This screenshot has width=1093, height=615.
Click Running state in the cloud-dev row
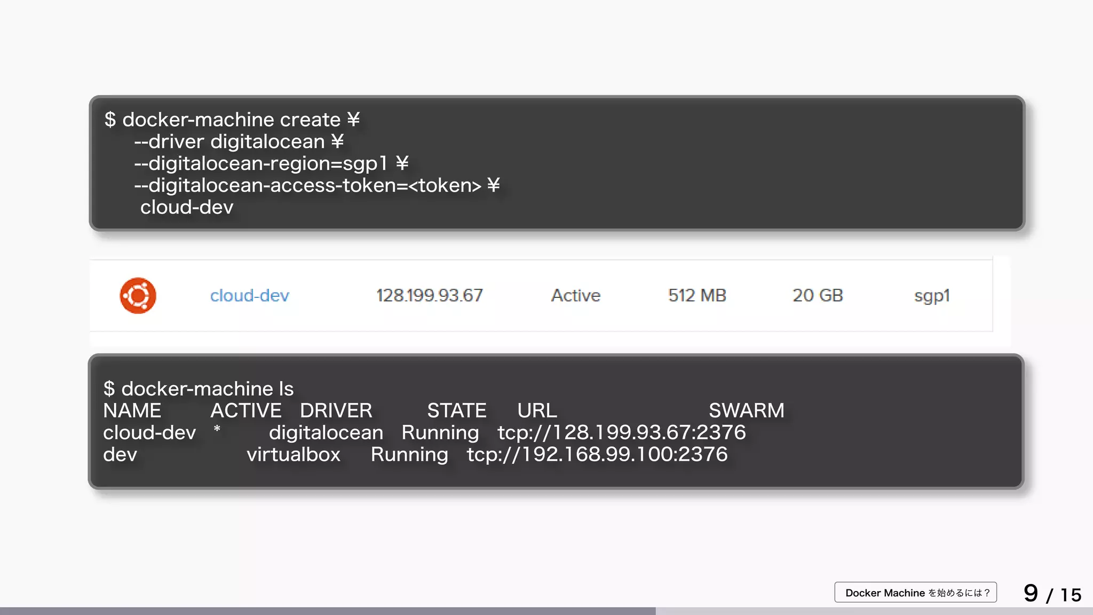click(x=440, y=433)
